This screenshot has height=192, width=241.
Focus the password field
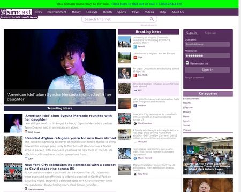tap(207, 55)
